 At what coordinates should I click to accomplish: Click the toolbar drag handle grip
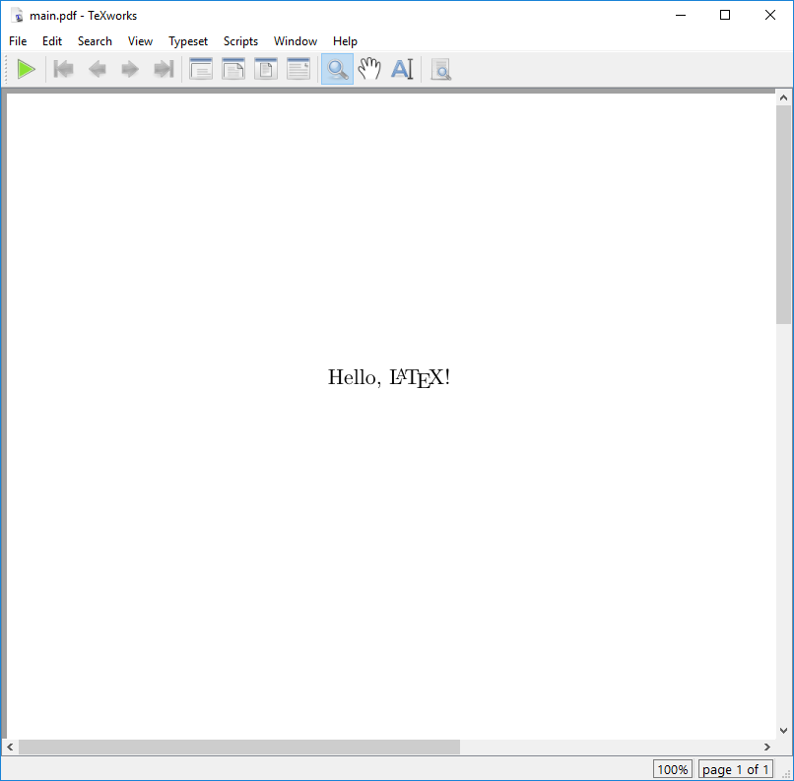pyautogui.click(x=6, y=69)
